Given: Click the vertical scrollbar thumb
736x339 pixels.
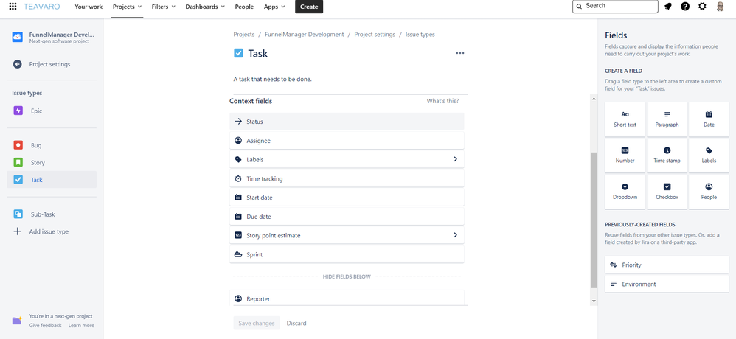Looking at the screenshot, I should (594, 220).
